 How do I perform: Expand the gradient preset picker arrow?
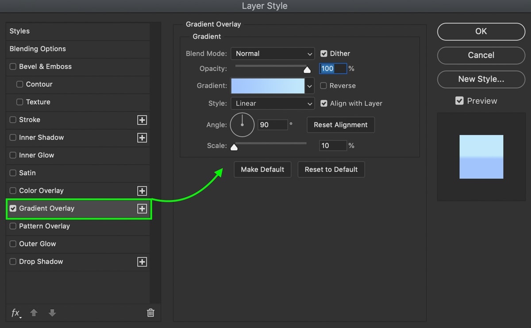point(310,86)
